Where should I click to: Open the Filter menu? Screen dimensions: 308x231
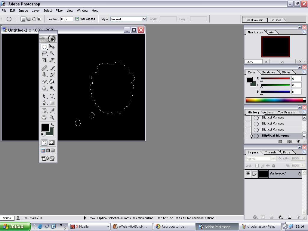59,11
